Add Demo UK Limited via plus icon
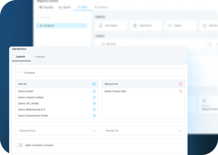This screenshot has width=218, height=155. (94, 104)
